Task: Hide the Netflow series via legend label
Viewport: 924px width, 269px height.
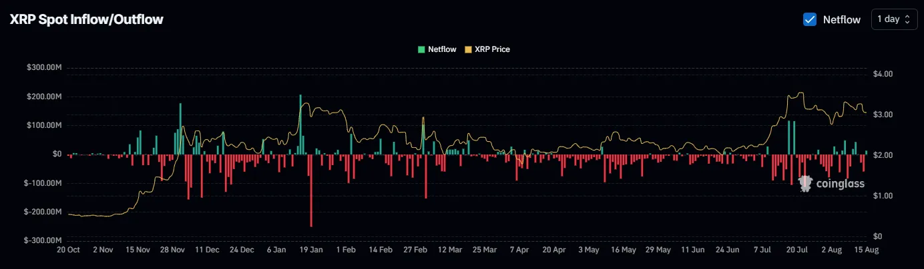Action: click(x=442, y=49)
